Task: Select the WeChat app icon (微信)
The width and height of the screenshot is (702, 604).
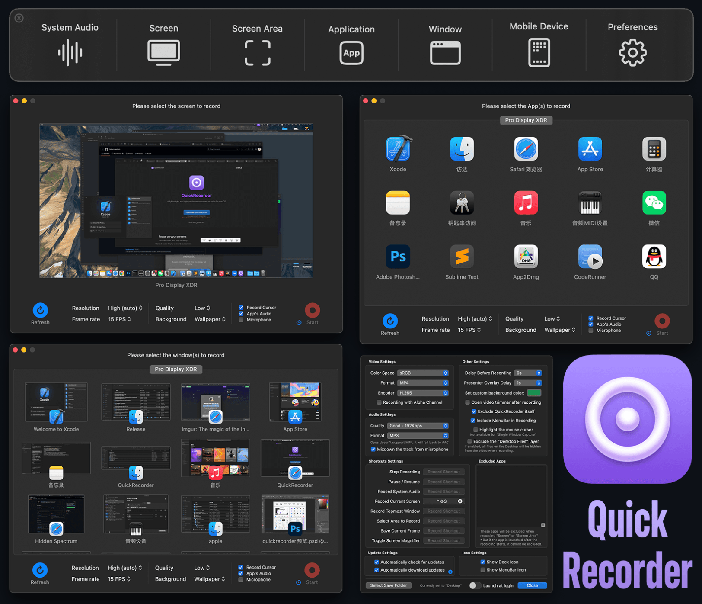Action: [x=654, y=203]
